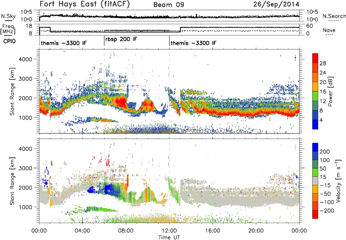
Task: Select the '-200' velocity color bar tick
Action: 327,211
